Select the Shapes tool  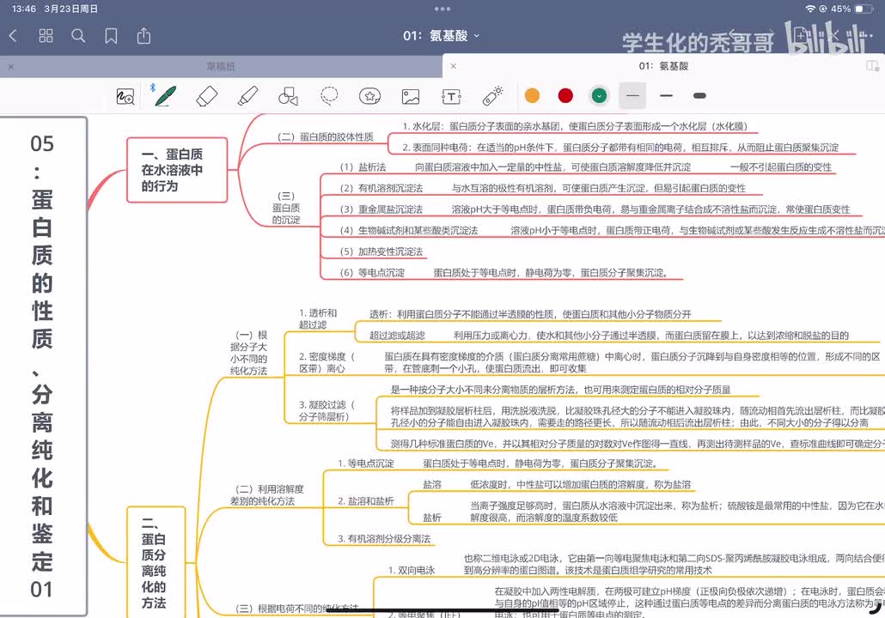tap(289, 96)
